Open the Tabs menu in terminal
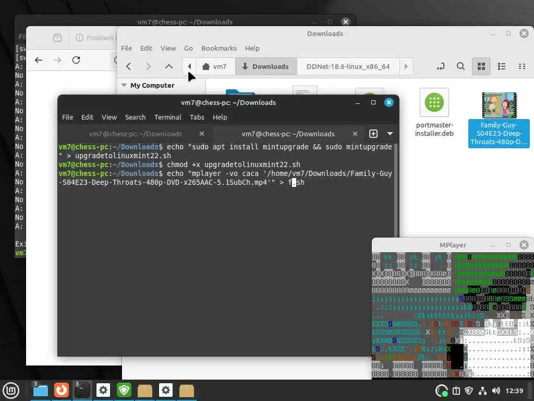Screen dimensions: 534x401 click(x=197, y=117)
